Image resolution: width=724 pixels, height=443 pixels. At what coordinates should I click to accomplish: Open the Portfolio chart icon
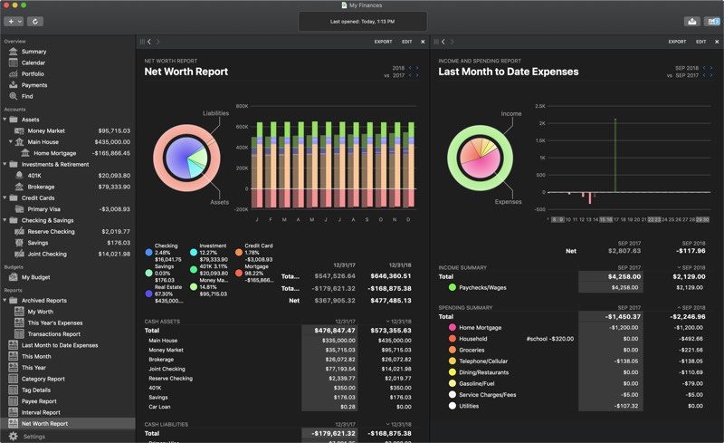tap(14, 73)
